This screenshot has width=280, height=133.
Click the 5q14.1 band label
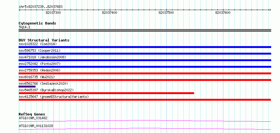click(25, 27)
